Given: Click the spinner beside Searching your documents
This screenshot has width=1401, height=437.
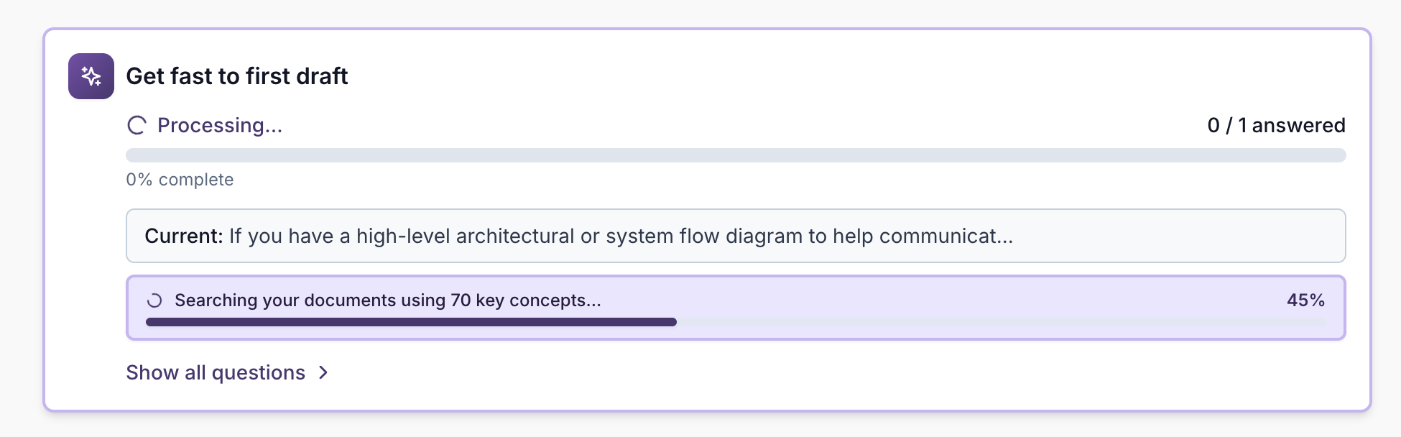Looking at the screenshot, I should (154, 300).
